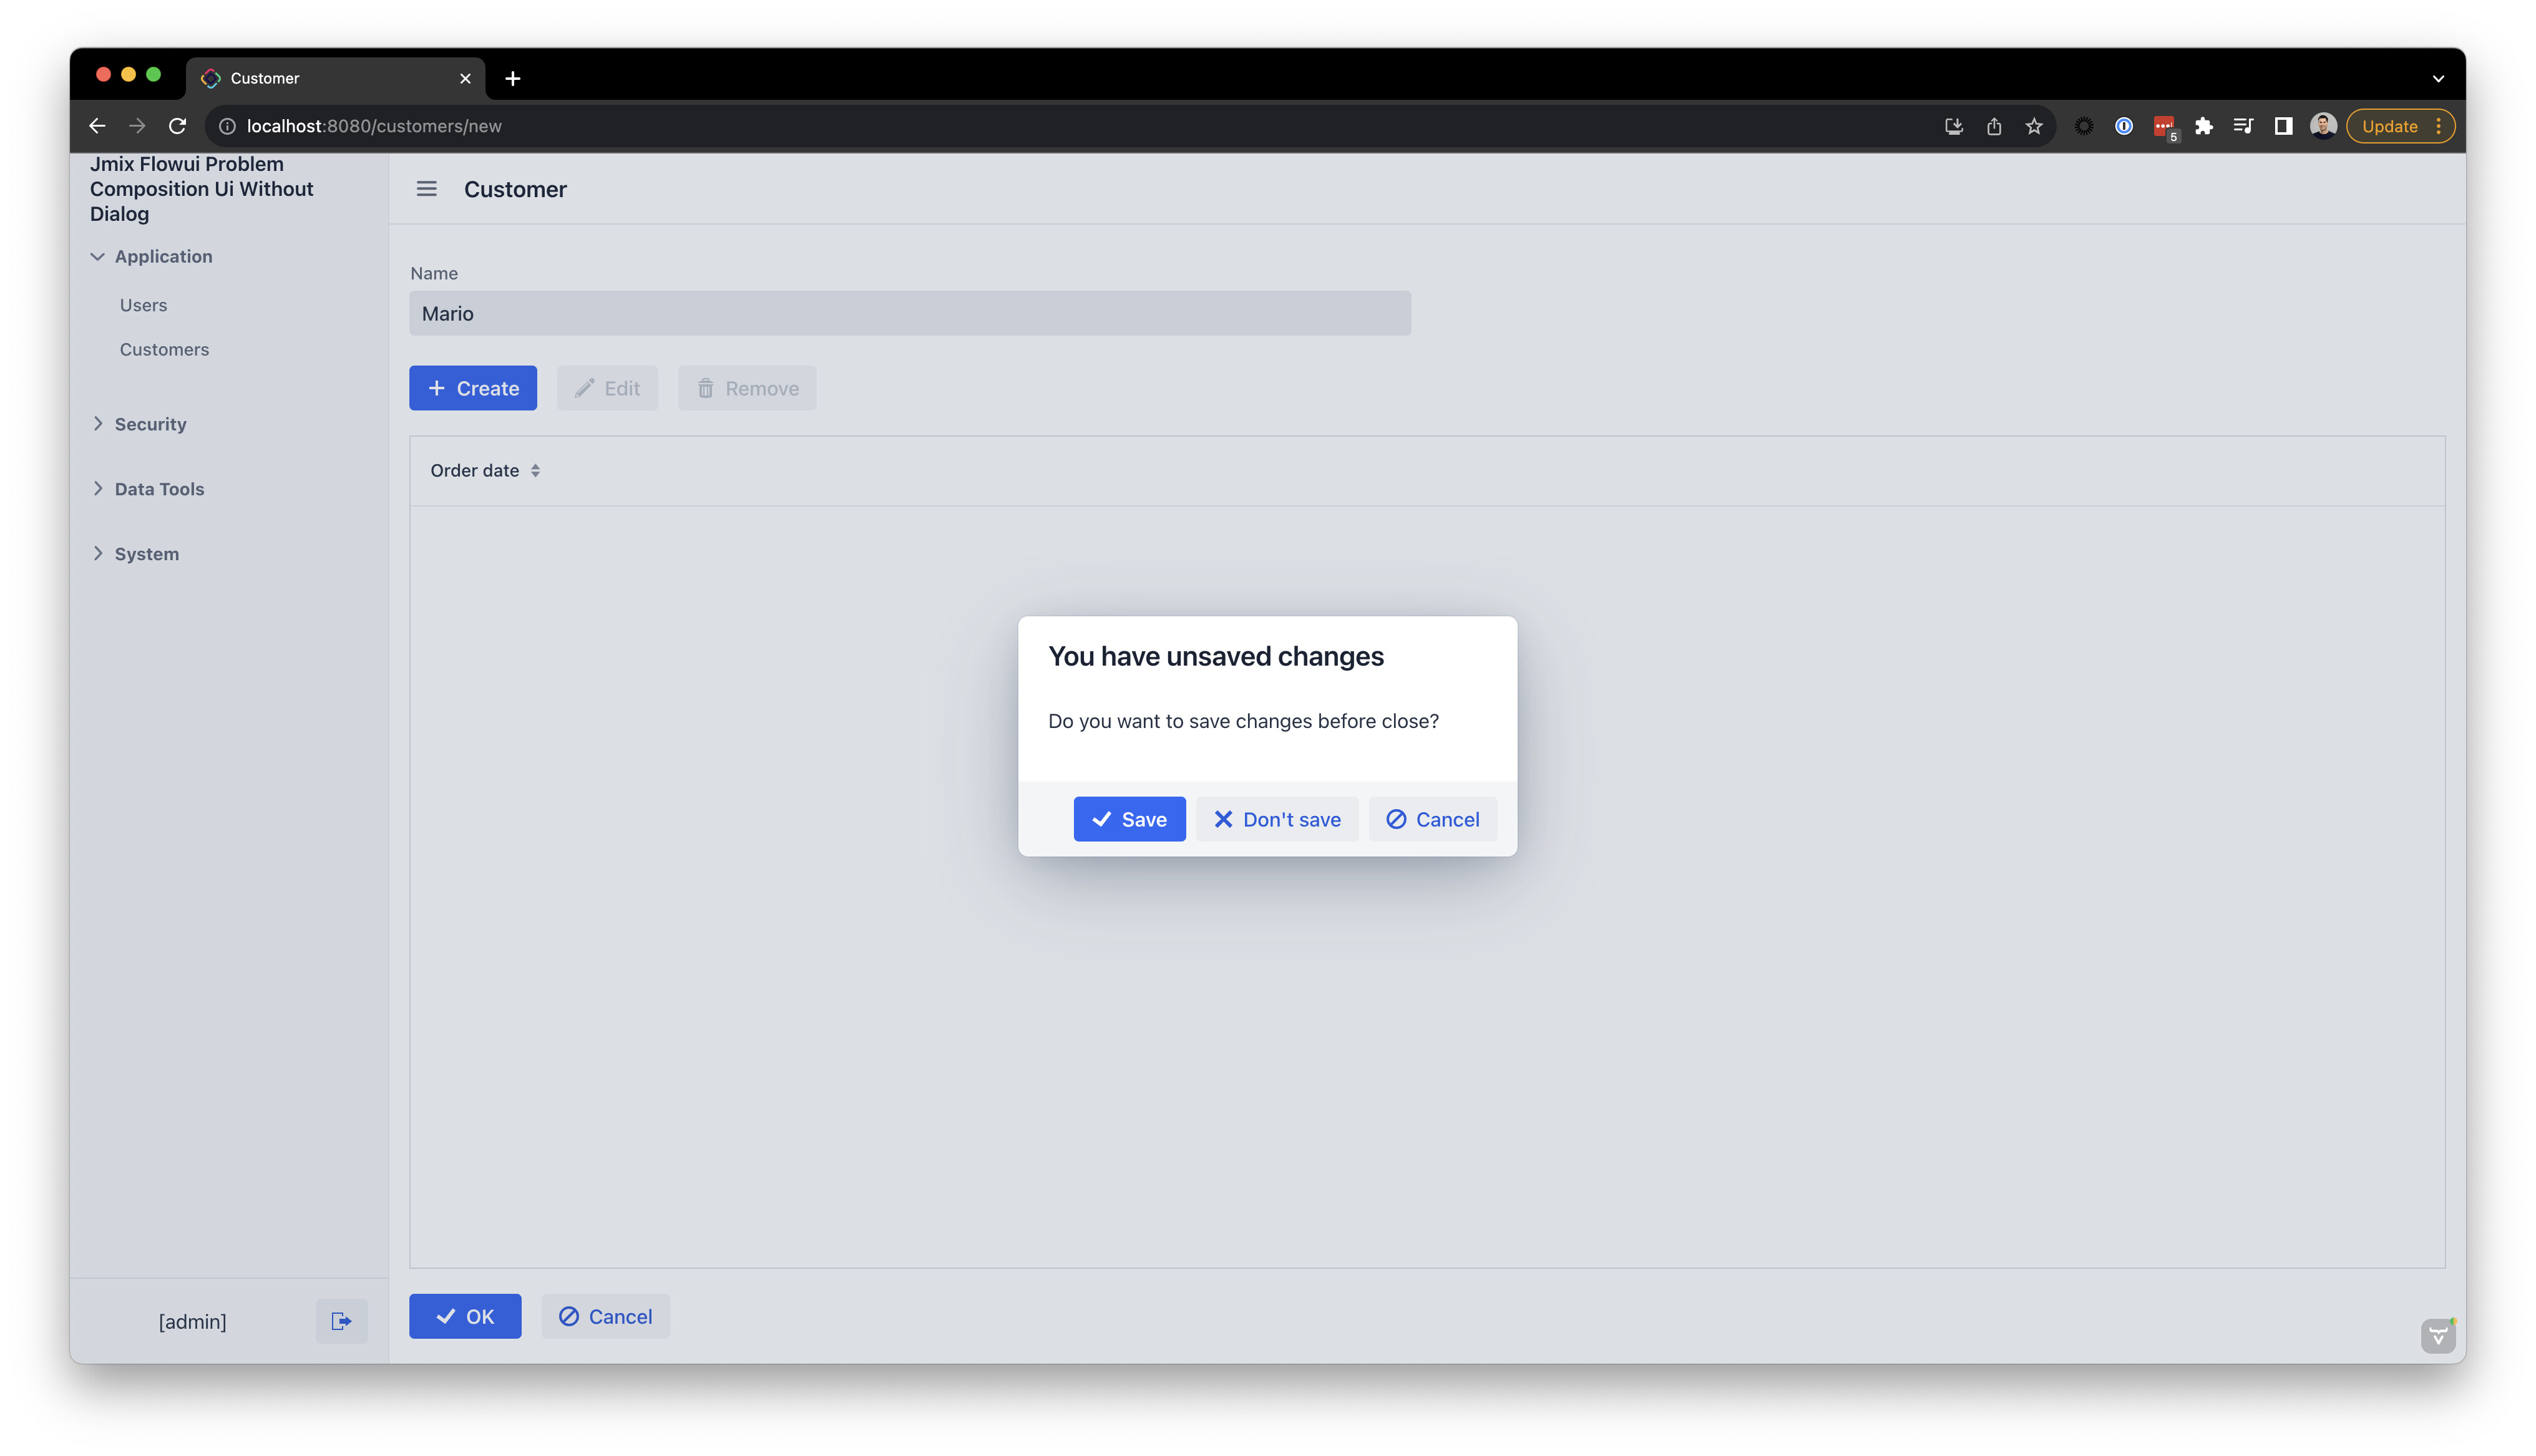Expand the System menu section

(98, 553)
